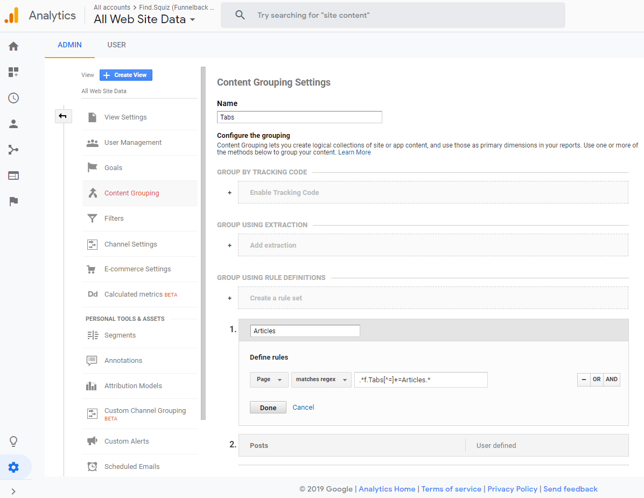Click the Learn More link

pyautogui.click(x=354, y=152)
